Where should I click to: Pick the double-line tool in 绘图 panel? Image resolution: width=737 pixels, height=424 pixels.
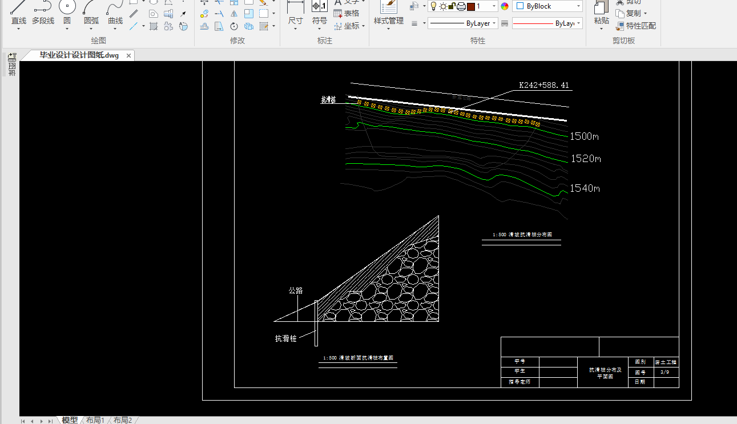(x=134, y=14)
